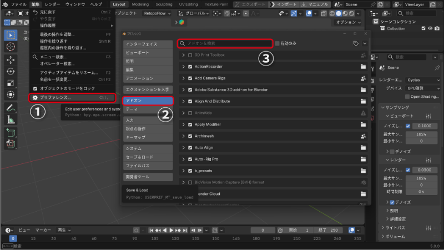Open the キーマップ preferences section
444x250 pixels.
(x=148, y=137)
